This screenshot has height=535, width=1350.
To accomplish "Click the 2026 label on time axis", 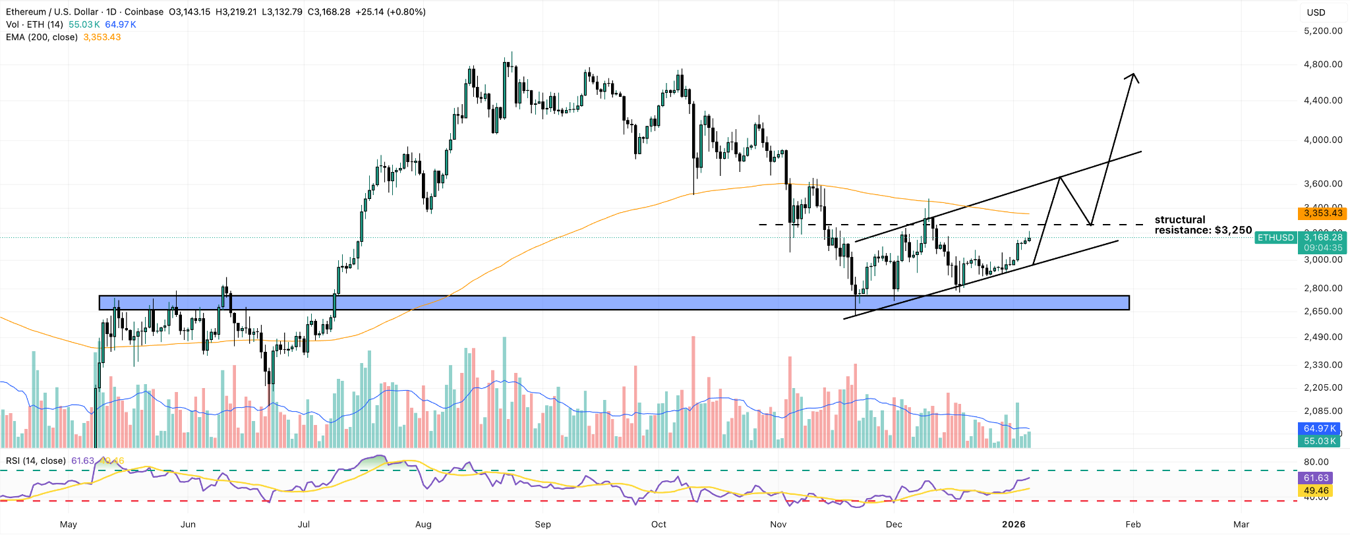I will pos(1013,524).
